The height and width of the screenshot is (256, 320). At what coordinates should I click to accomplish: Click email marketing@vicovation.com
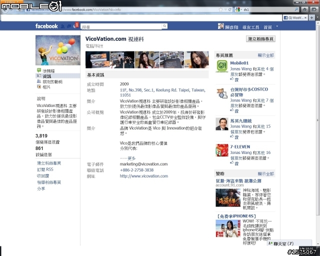pyautogui.click(x=143, y=164)
